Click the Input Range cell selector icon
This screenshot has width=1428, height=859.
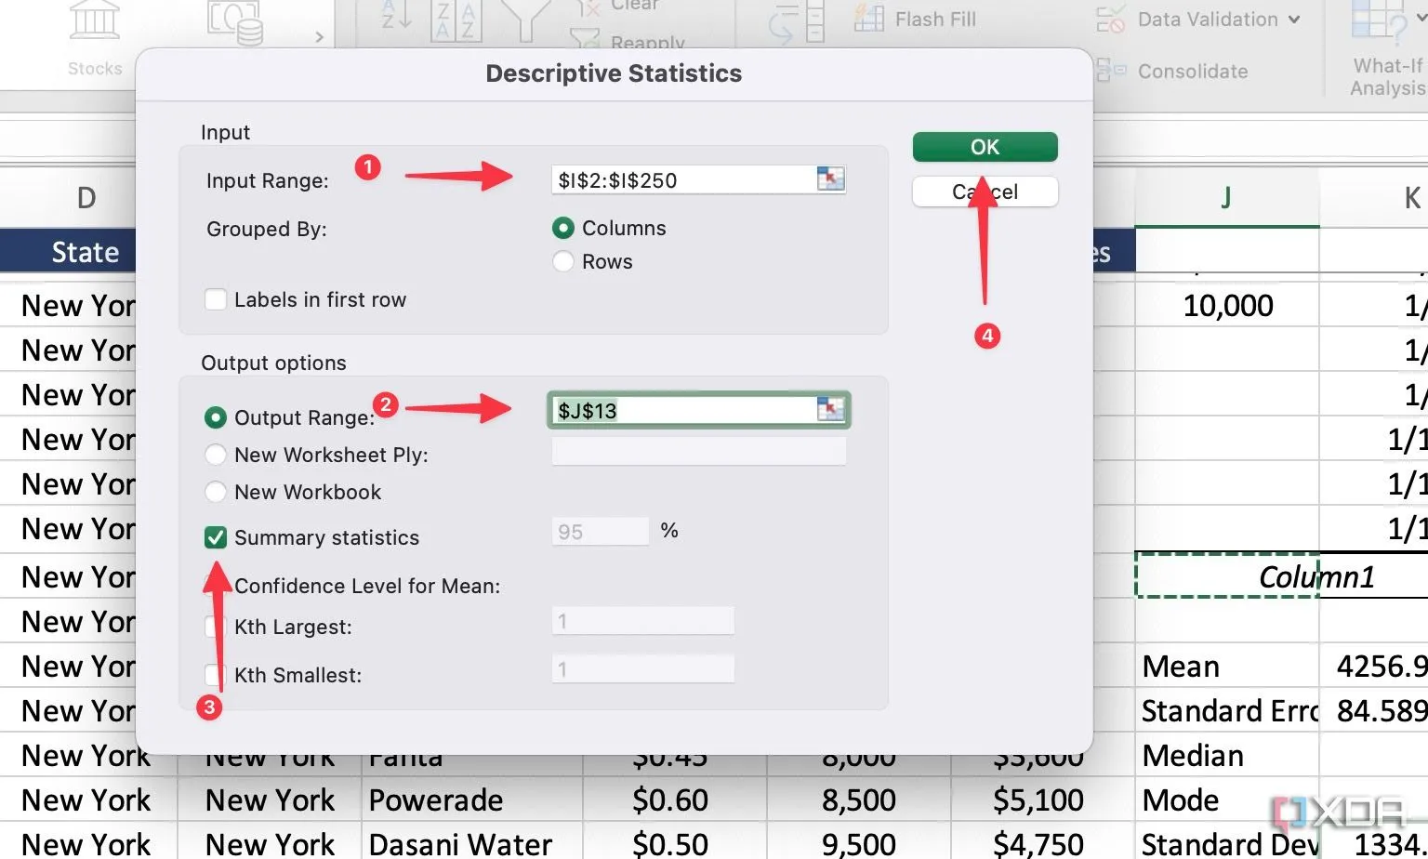[829, 178]
